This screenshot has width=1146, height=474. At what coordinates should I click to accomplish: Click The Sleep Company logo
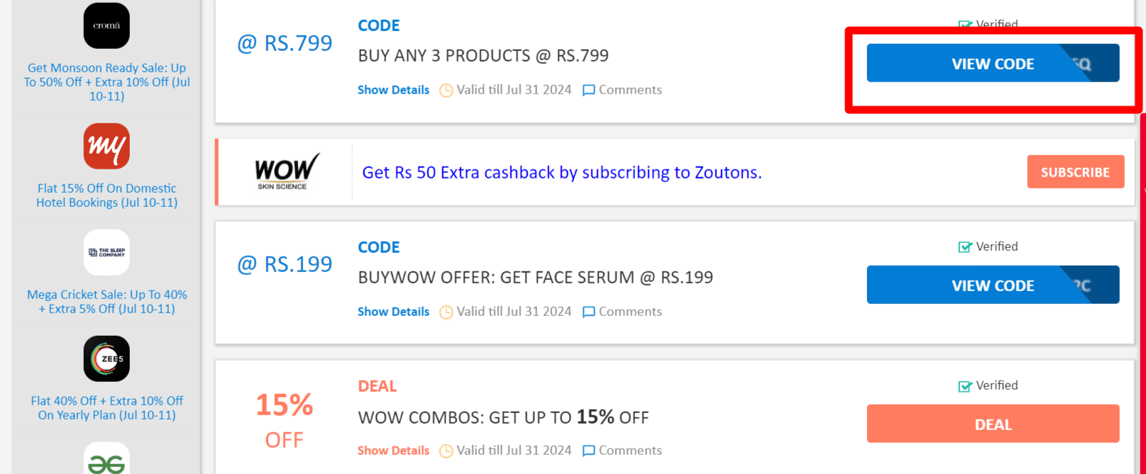coord(106,252)
